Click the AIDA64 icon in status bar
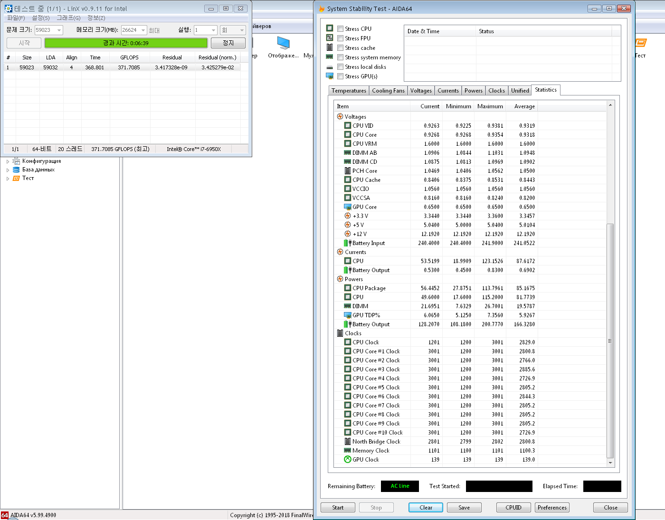 point(5,515)
